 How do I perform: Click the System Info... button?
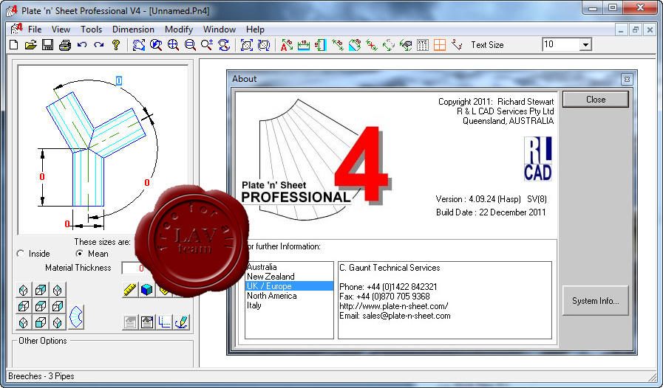click(x=595, y=301)
